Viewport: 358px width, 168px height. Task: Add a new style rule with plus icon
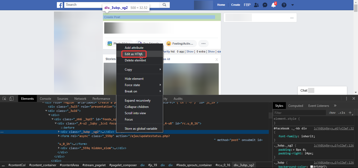350,113
